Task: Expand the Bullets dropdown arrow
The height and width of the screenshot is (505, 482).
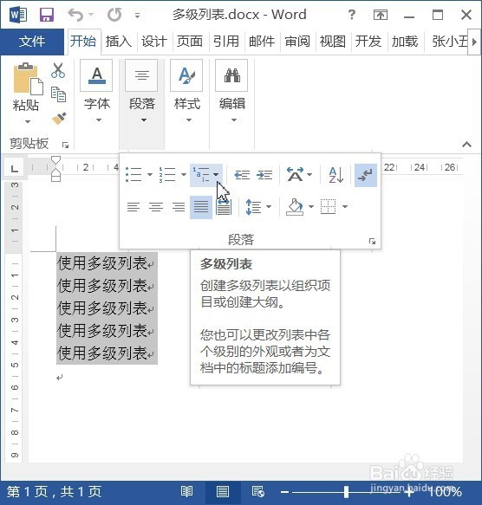Action: pyautogui.click(x=150, y=175)
